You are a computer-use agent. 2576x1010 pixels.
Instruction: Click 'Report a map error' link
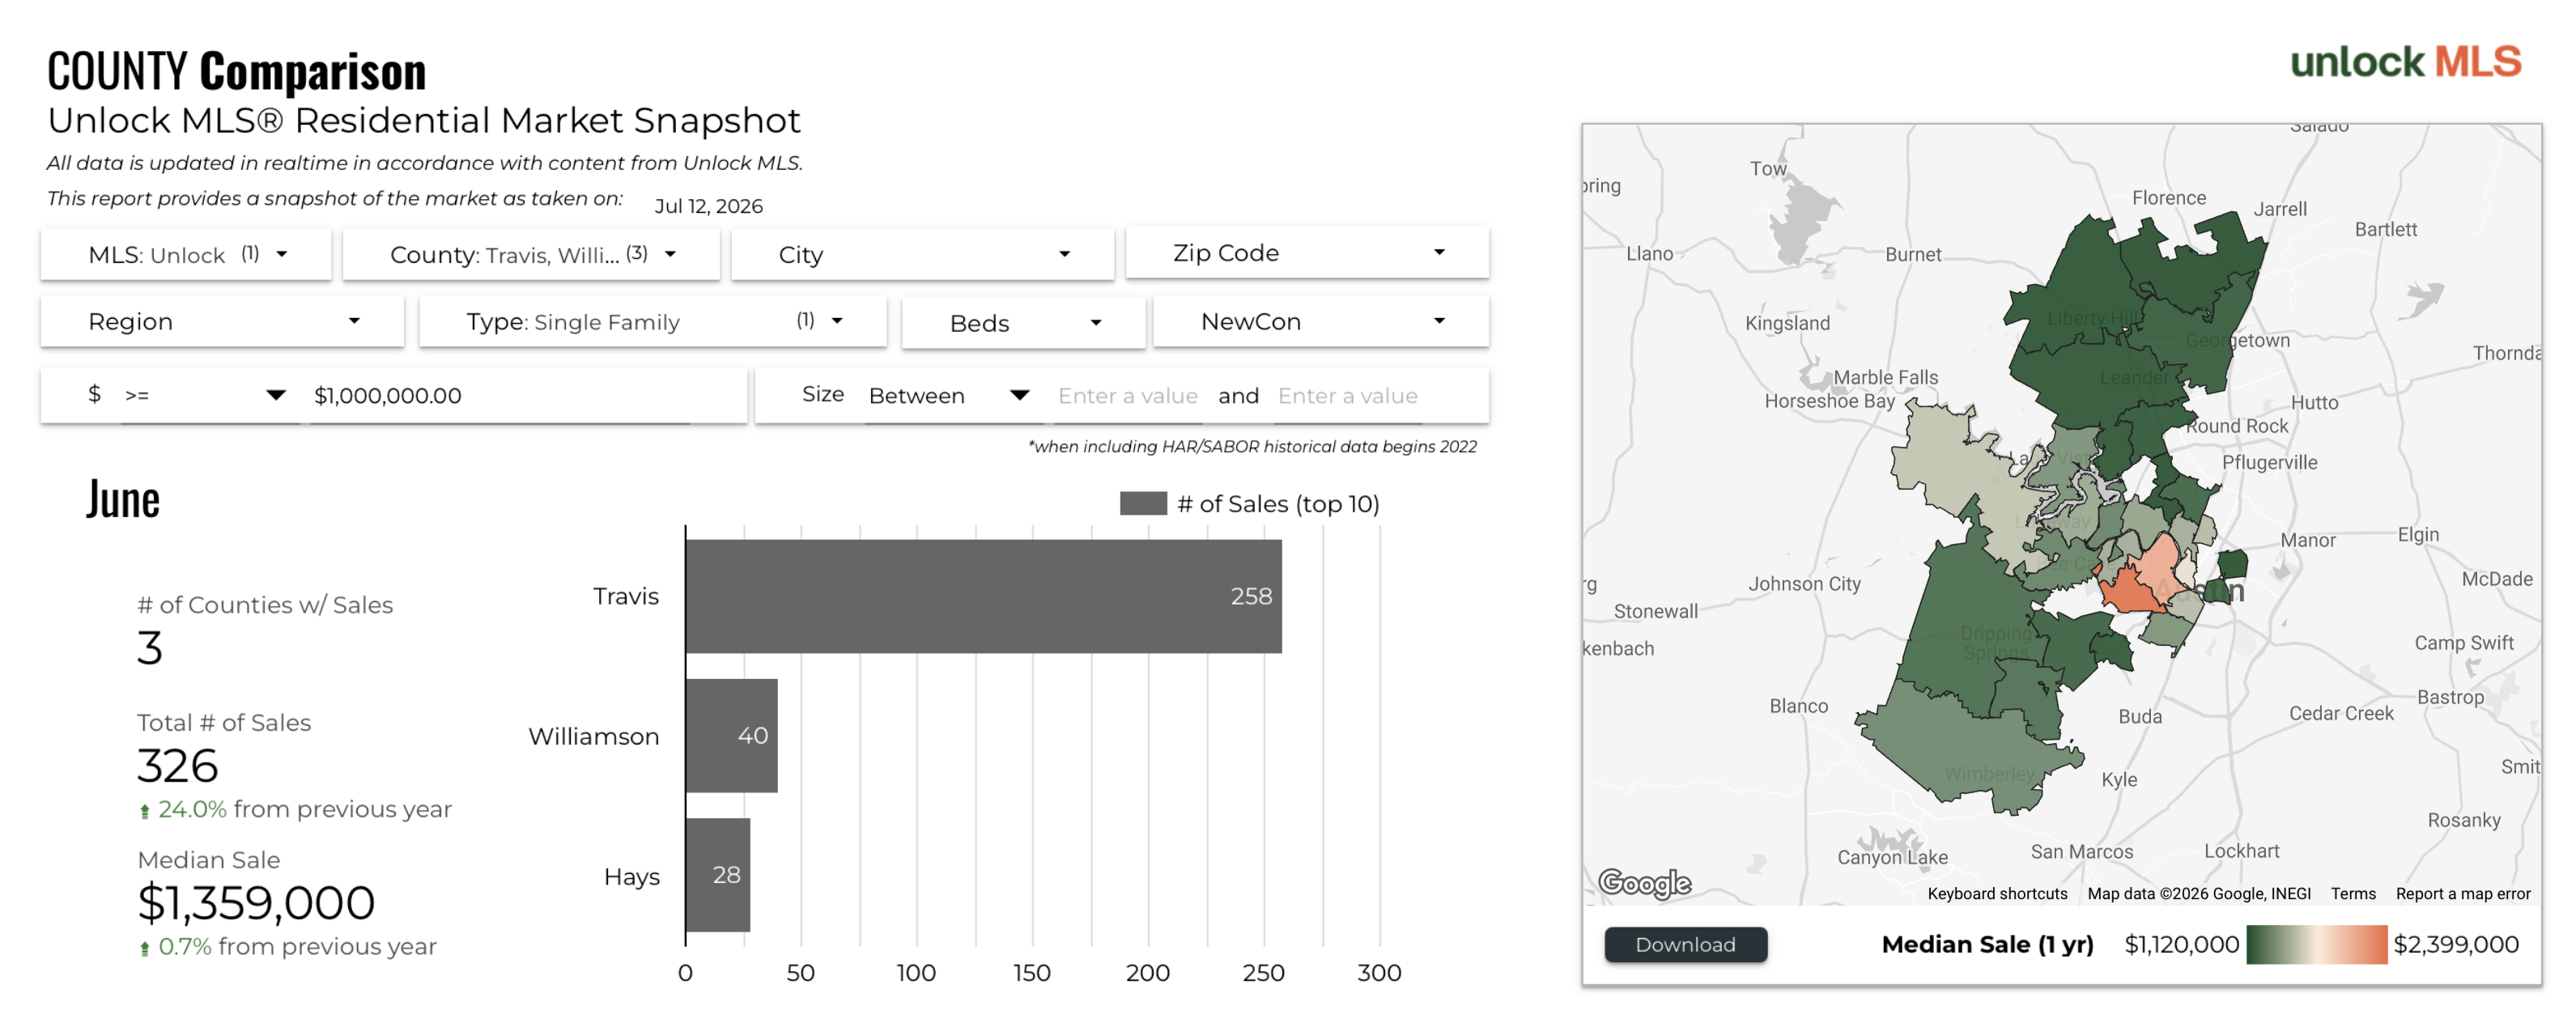pos(2463,893)
